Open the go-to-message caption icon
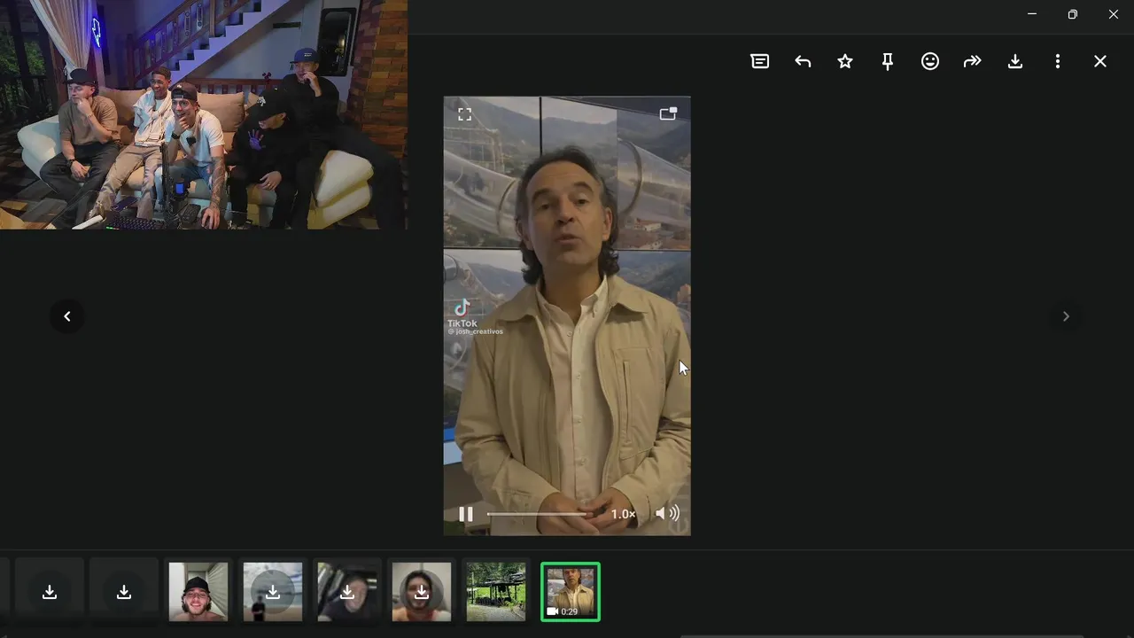Screen dimensions: 1134x638 point(759,61)
